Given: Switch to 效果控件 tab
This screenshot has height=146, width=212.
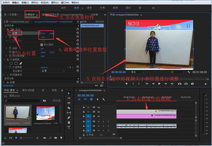Looking at the screenshot, I should point(30,14).
